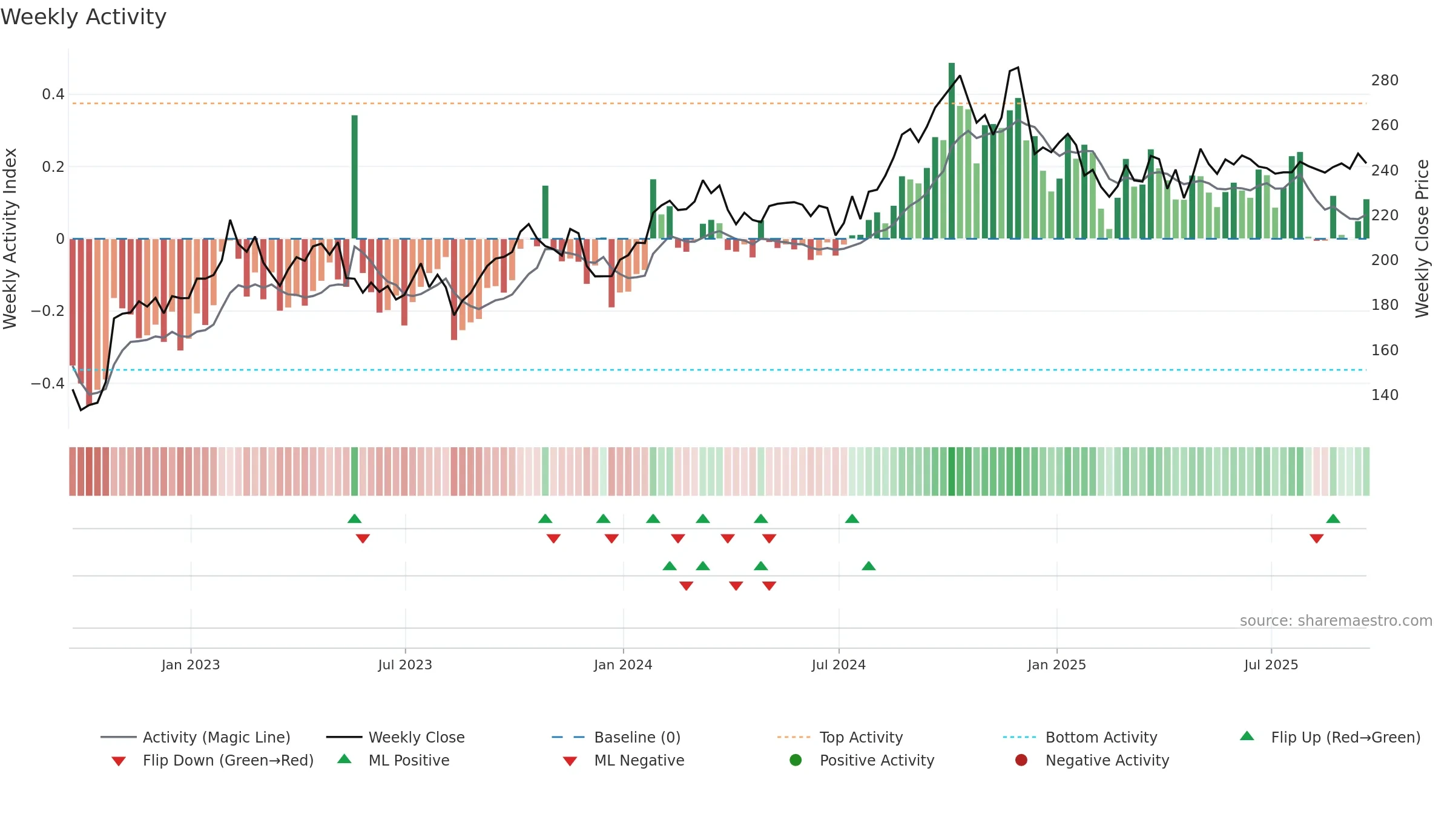The height and width of the screenshot is (817, 1453).
Task: Click the Jan 2025 x-axis label
Action: (x=1057, y=665)
